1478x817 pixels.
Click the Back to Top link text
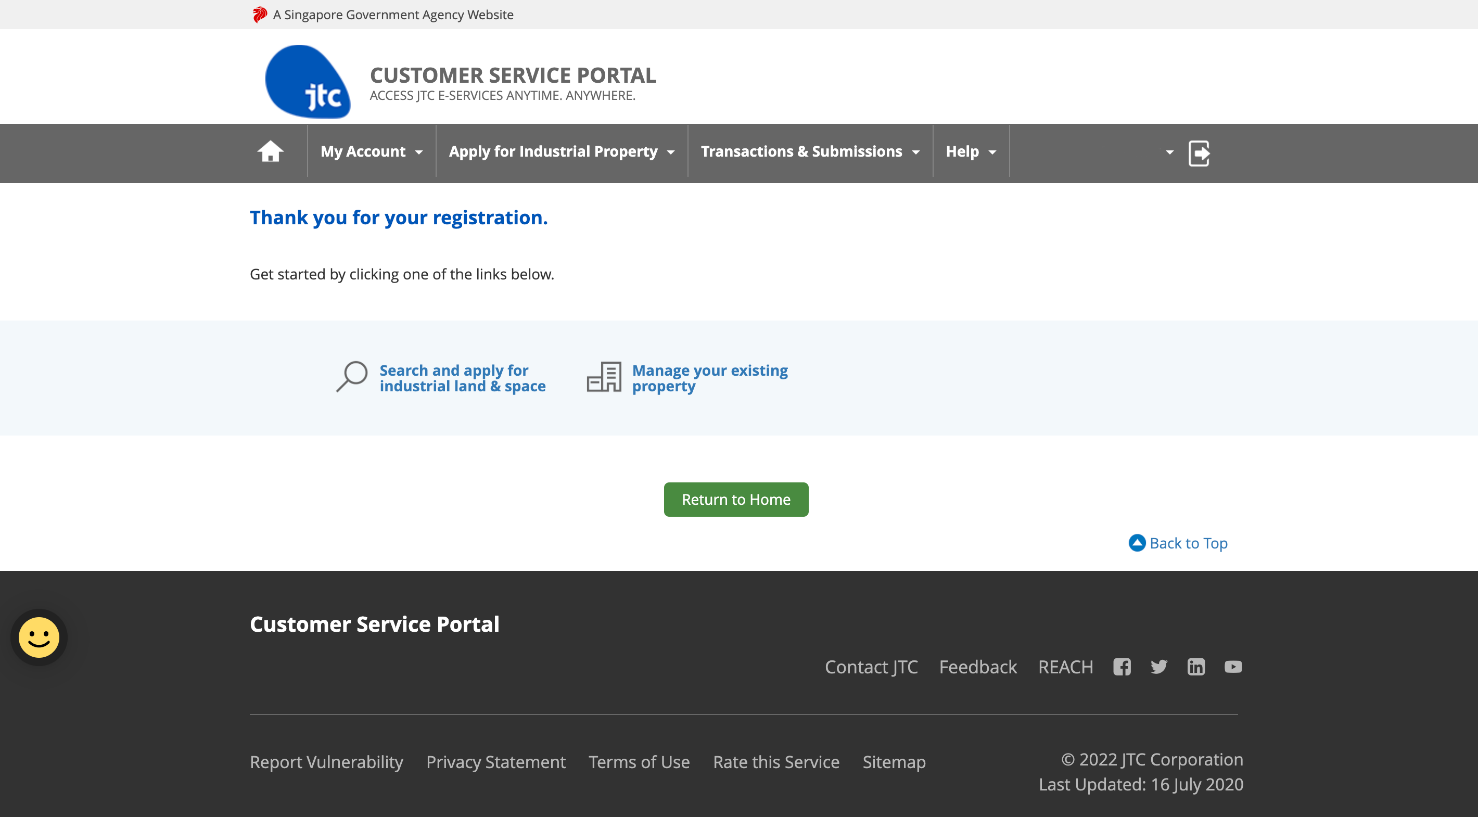(x=1188, y=543)
